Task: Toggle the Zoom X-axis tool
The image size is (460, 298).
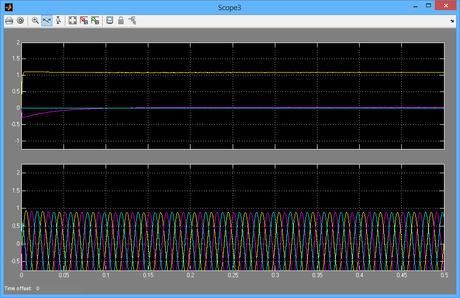Action: click(47, 20)
